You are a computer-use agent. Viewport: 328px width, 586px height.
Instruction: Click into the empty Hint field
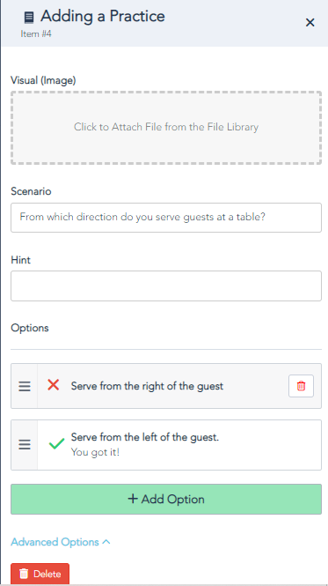(x=166, y=286)
